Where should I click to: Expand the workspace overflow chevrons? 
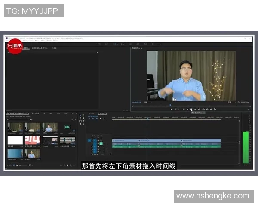(x=160, y=44)
